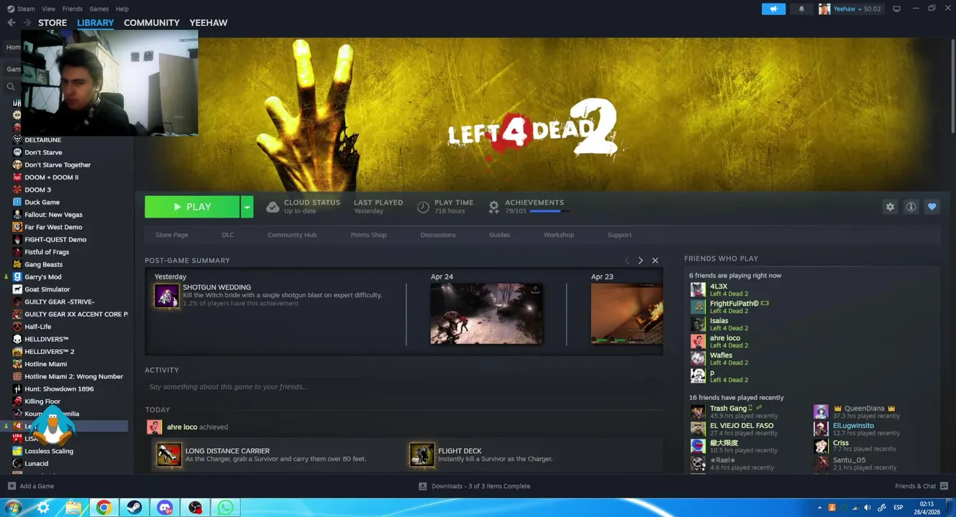Open OBS Studio from the taskbar
This screenshot has width=956, height=517.
196,508
